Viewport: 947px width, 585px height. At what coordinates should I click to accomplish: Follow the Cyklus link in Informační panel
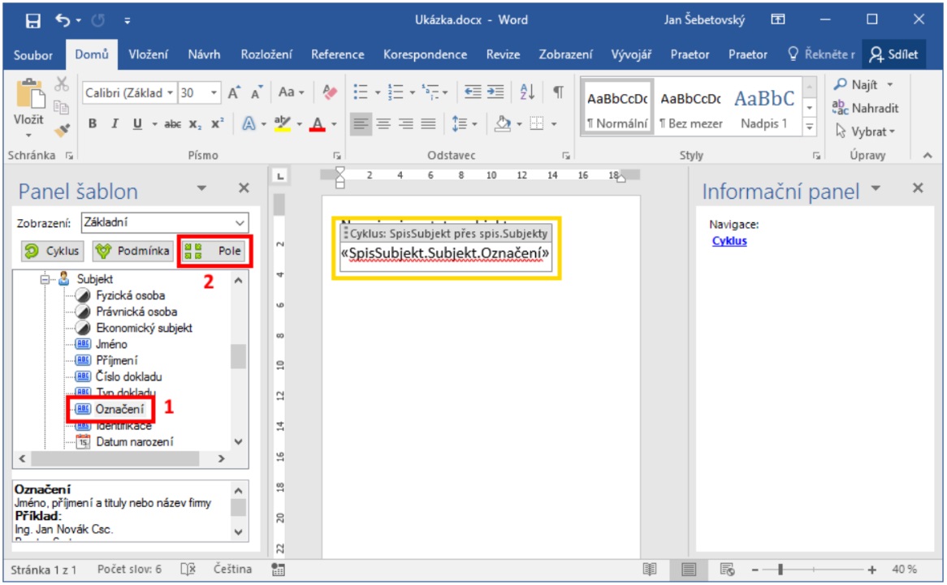(729, 241)
